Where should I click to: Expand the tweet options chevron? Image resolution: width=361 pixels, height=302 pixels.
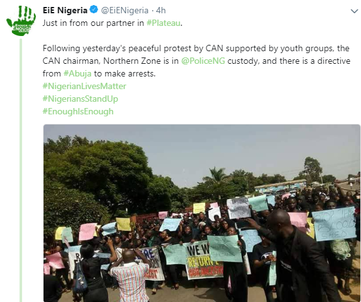pyautogui.click(x=354, y=11)
